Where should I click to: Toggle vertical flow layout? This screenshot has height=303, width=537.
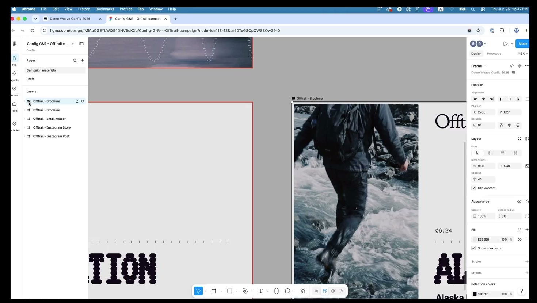pyautogui.click(x=490, y=153)
